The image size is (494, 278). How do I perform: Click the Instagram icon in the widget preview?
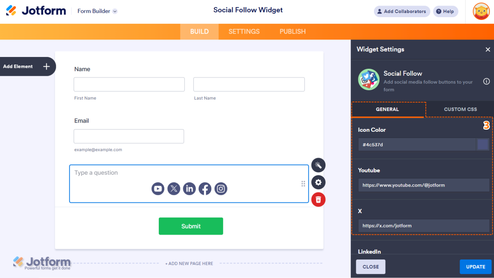pos(221,188)
